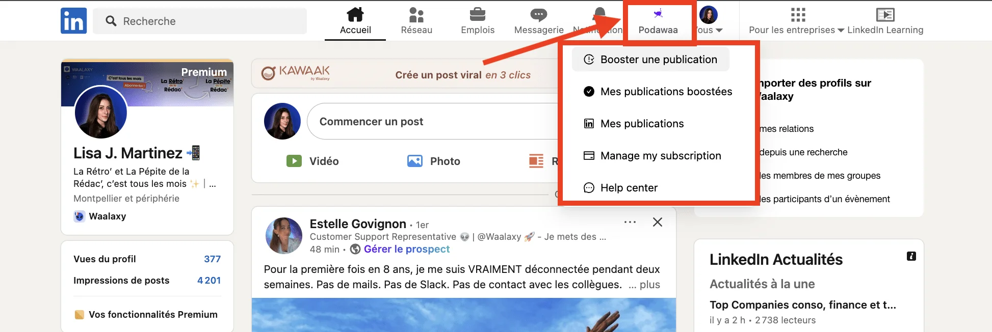Screen dimensions: 992x332
Task: Open the Réseau network icon
Action: (416, 15)
